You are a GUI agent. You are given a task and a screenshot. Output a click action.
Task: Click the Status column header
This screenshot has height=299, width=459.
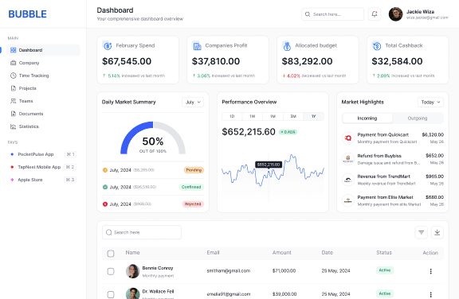[x=384, y=253]
